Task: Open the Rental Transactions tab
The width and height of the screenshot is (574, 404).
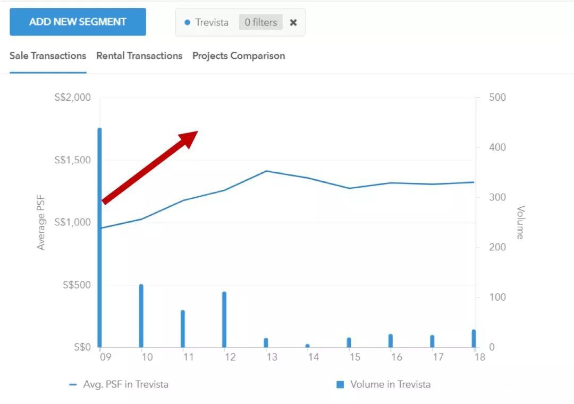Action: pyautogui.click(x=139, y=56)
